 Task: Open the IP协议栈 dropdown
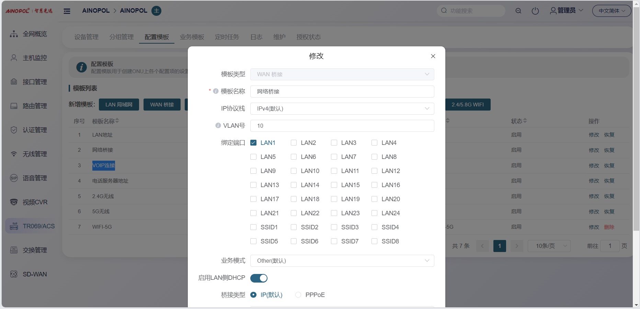342,109
